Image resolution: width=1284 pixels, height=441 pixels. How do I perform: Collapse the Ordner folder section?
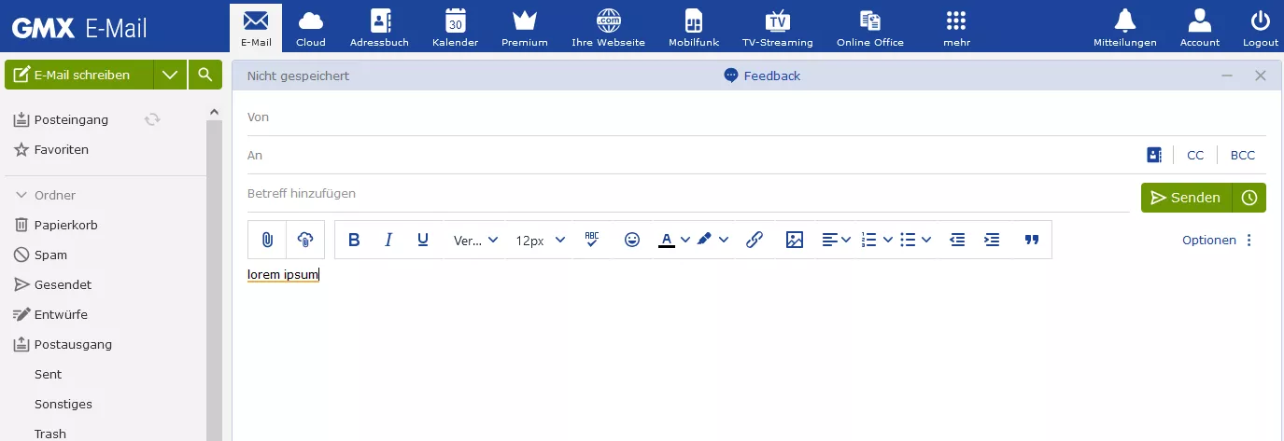tap(21, 195)
